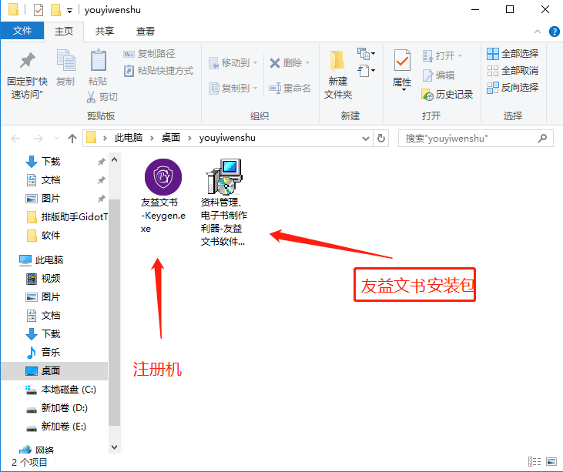Screen dimensions: 563x472
Task: Click the 粘贴 (Paste) clipboard icon
Action: (98, 61)
